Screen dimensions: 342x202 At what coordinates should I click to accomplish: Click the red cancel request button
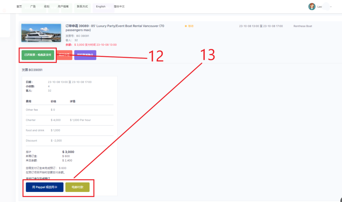click(64, 55)
